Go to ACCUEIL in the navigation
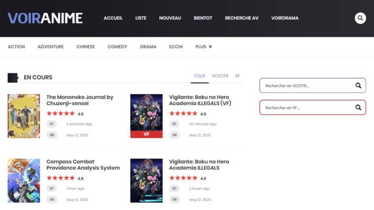 (113, 18)
